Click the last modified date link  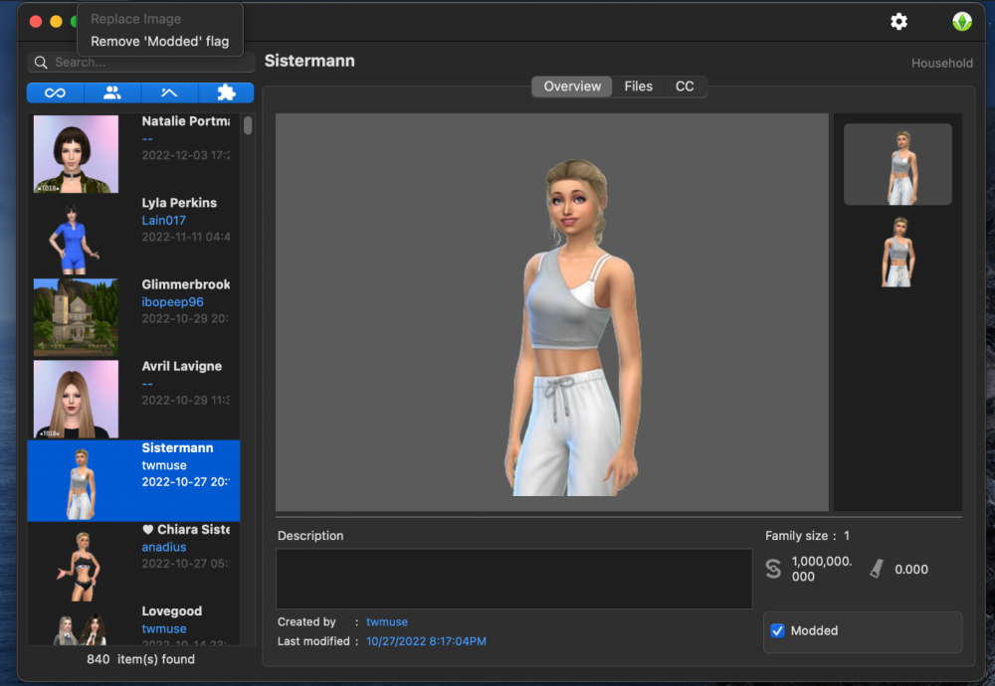coord(427,641)
